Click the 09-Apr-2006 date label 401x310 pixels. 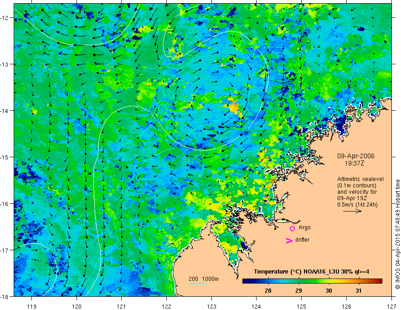pos(356,156)
